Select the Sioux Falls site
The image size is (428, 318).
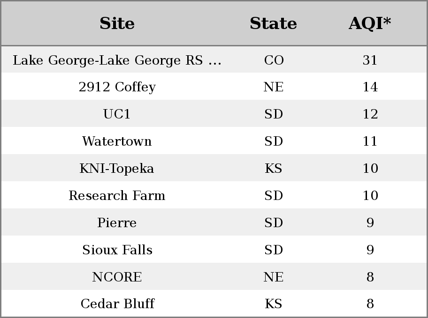click(x=117, y=250)
